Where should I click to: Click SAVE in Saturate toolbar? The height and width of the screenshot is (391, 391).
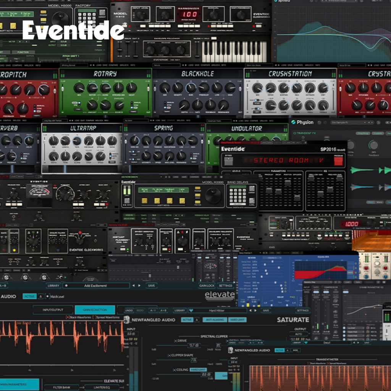tap(266, 310)
